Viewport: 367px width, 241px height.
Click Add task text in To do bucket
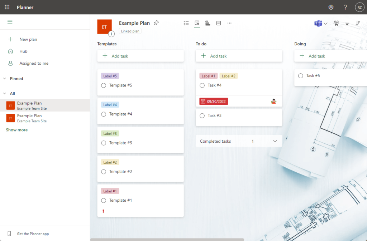tap(218, 56)
